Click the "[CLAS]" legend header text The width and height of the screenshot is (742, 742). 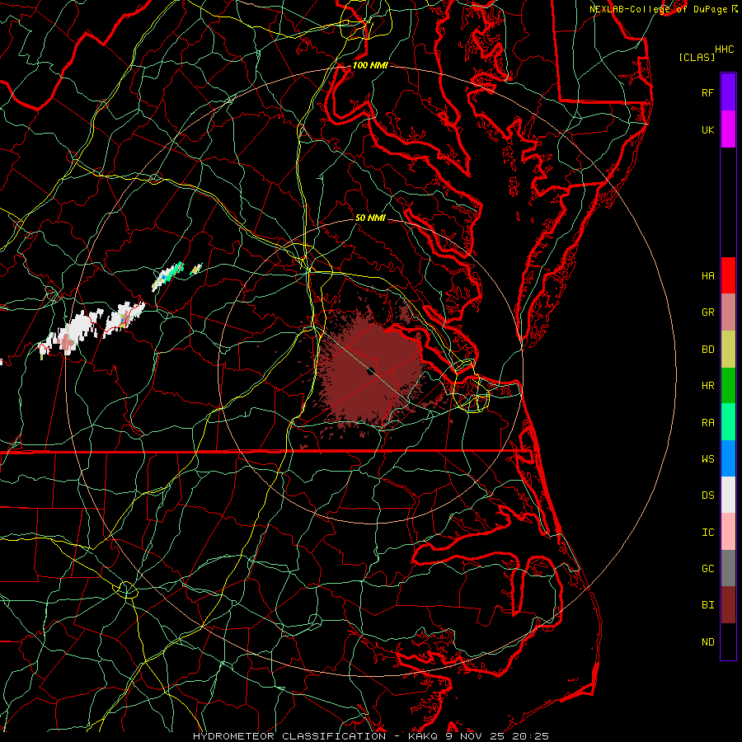point(697,57)
